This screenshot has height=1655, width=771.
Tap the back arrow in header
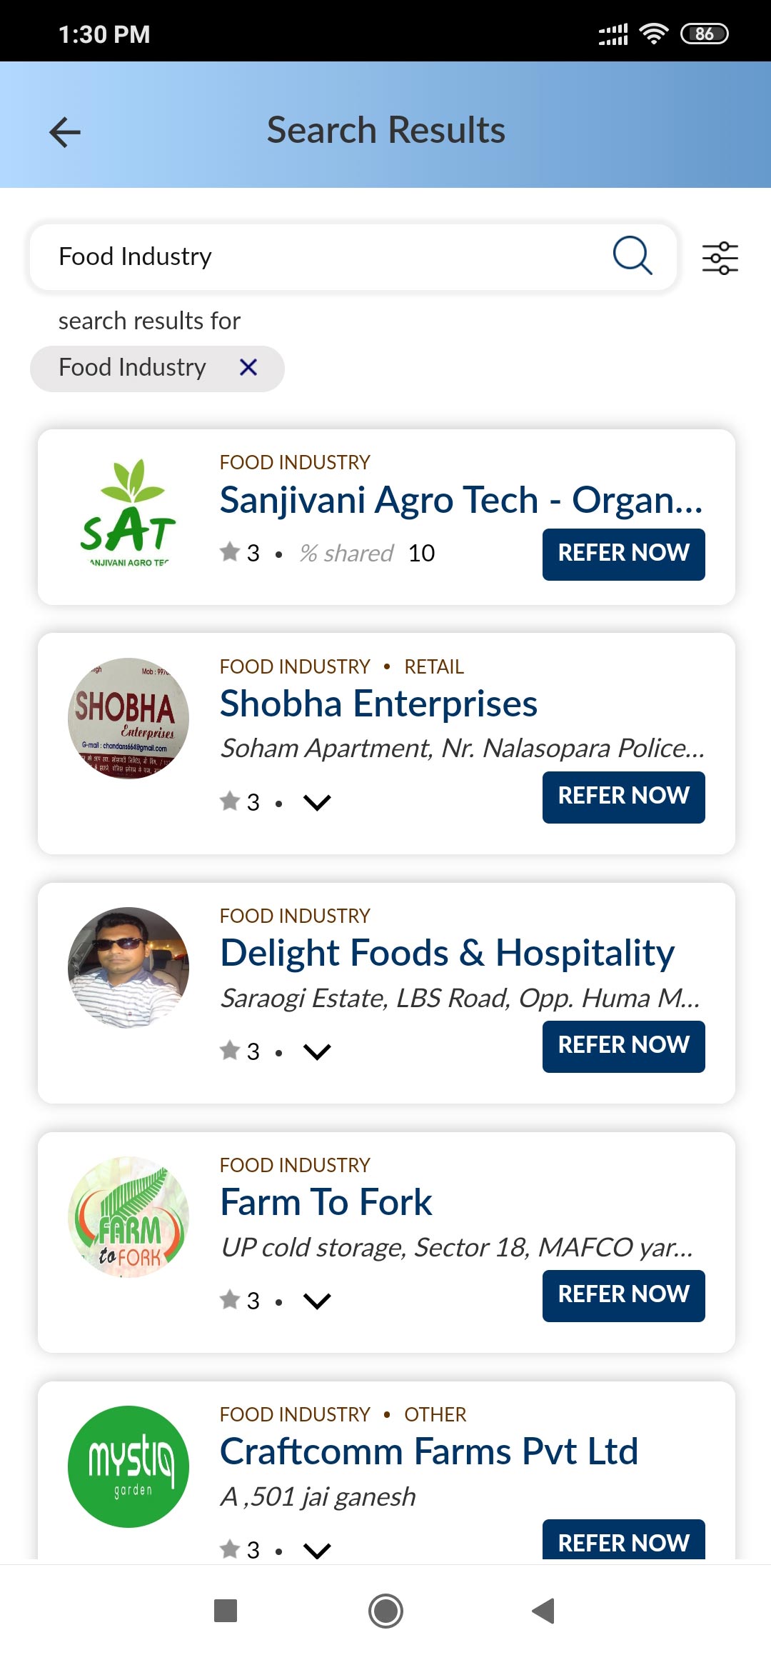[65, 132]
